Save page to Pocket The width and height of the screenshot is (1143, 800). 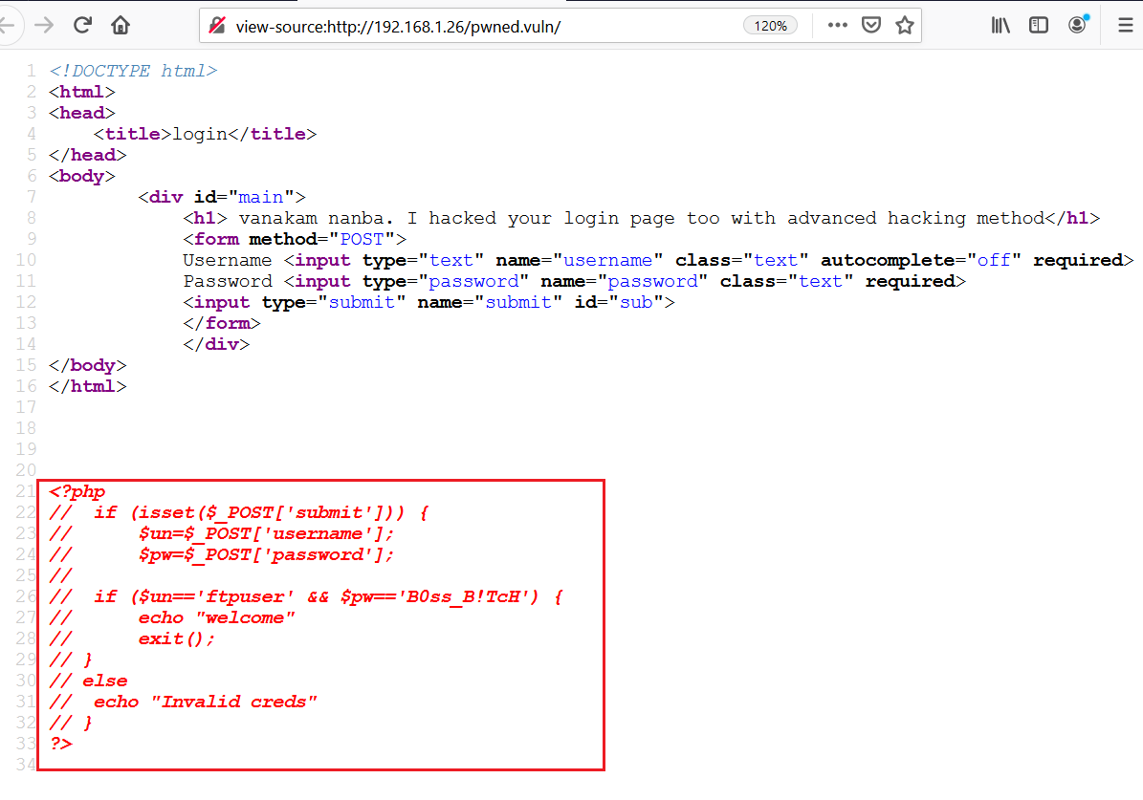[871, 26]
